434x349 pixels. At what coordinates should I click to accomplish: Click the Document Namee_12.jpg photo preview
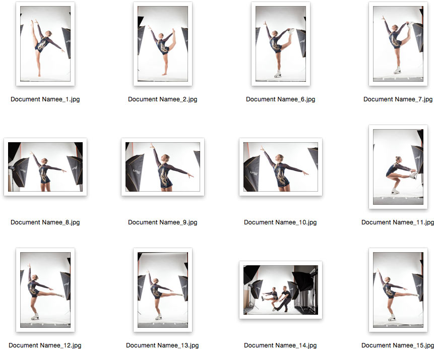[45, 290]
